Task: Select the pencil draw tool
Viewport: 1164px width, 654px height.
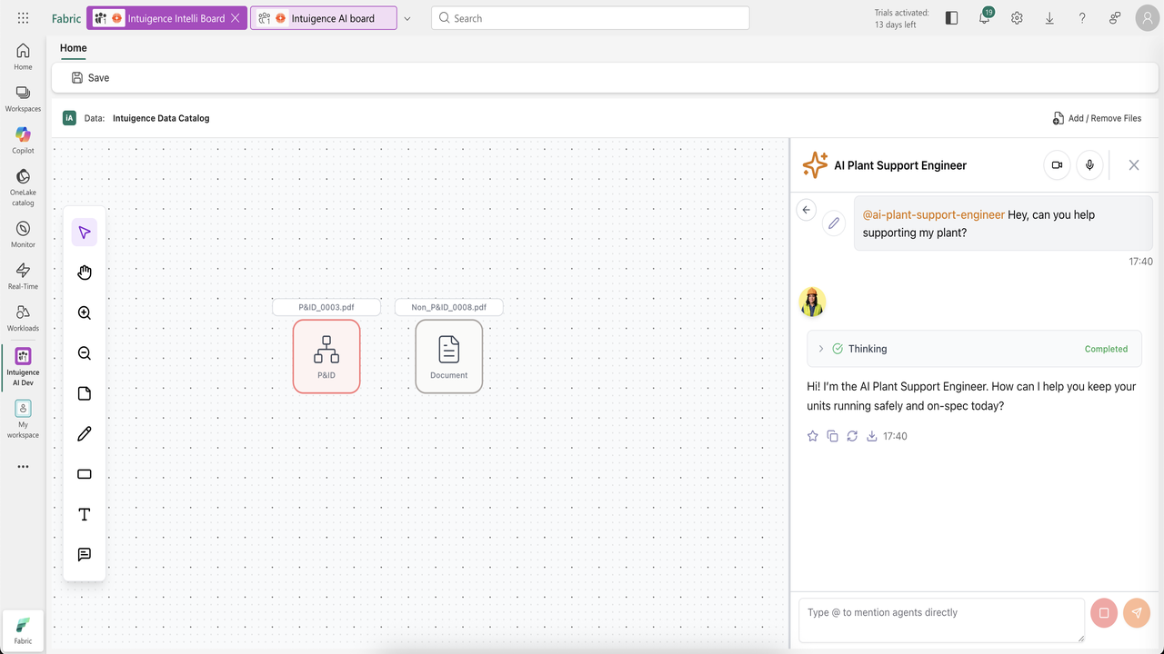Action: point(85,434)
